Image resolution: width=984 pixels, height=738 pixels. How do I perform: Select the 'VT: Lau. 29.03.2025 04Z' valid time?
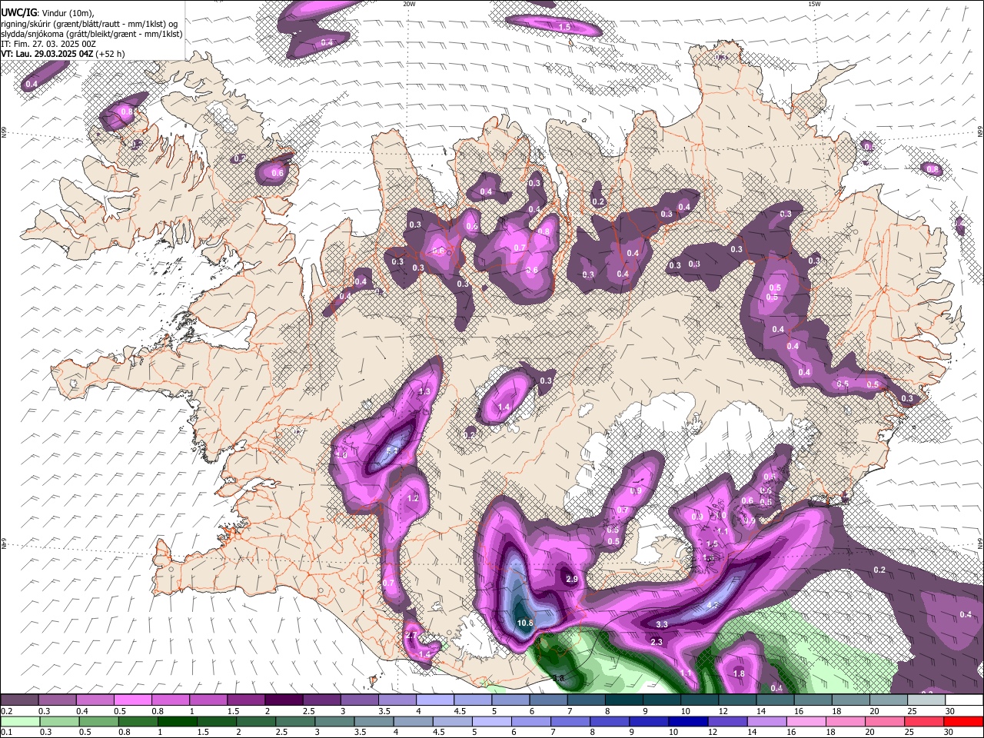tap(48, 54)
